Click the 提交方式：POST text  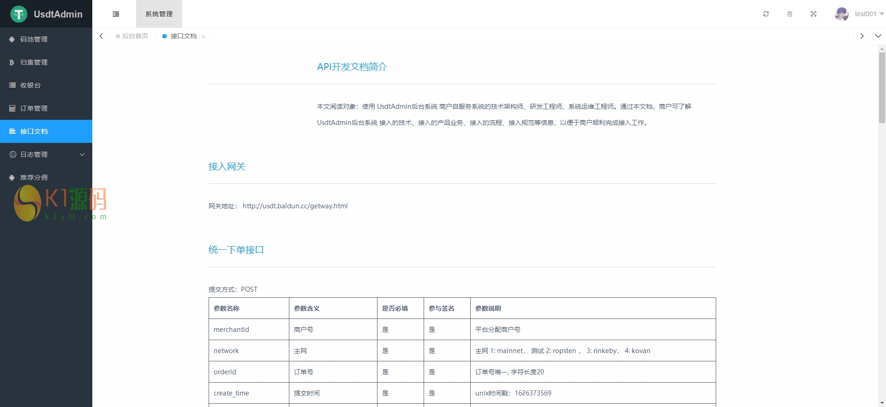pyautogui.click(x=233, y=289)
